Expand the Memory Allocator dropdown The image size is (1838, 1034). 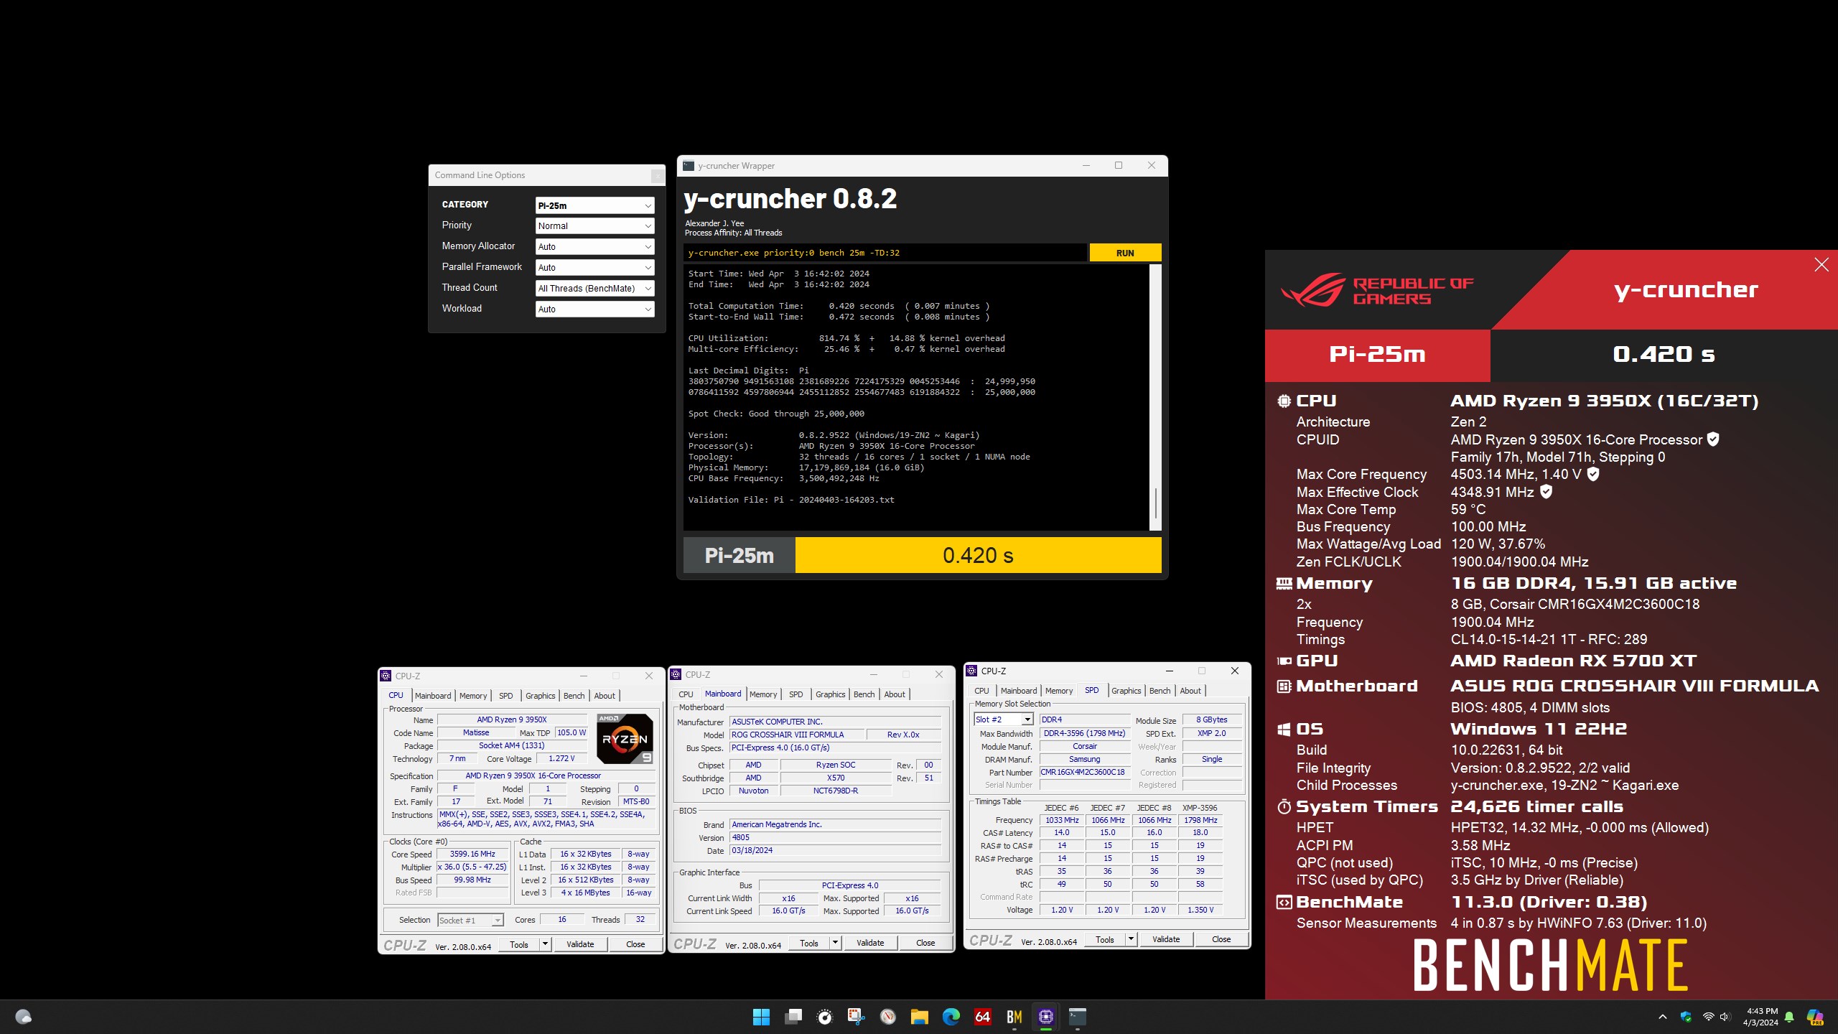pos(594,246)
